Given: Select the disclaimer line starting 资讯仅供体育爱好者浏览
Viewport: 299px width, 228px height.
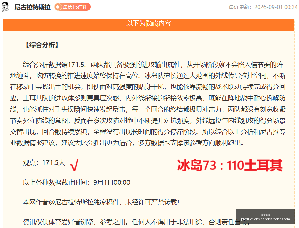Looking at the screenshot, I should (136, 222).
